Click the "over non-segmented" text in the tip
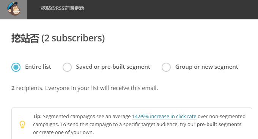The width and height of the screenshot is (258, 139). [222, 117]
